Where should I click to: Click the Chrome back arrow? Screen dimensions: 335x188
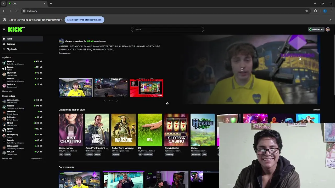(x=4, y=11)
